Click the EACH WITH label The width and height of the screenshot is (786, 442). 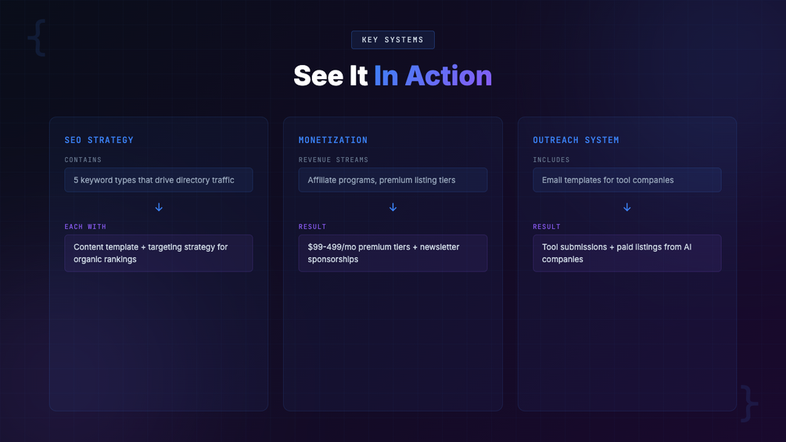(85, 227)
